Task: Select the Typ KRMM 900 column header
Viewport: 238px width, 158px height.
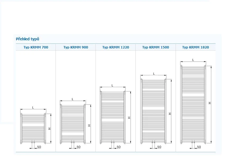Action: tap(76, 47)
